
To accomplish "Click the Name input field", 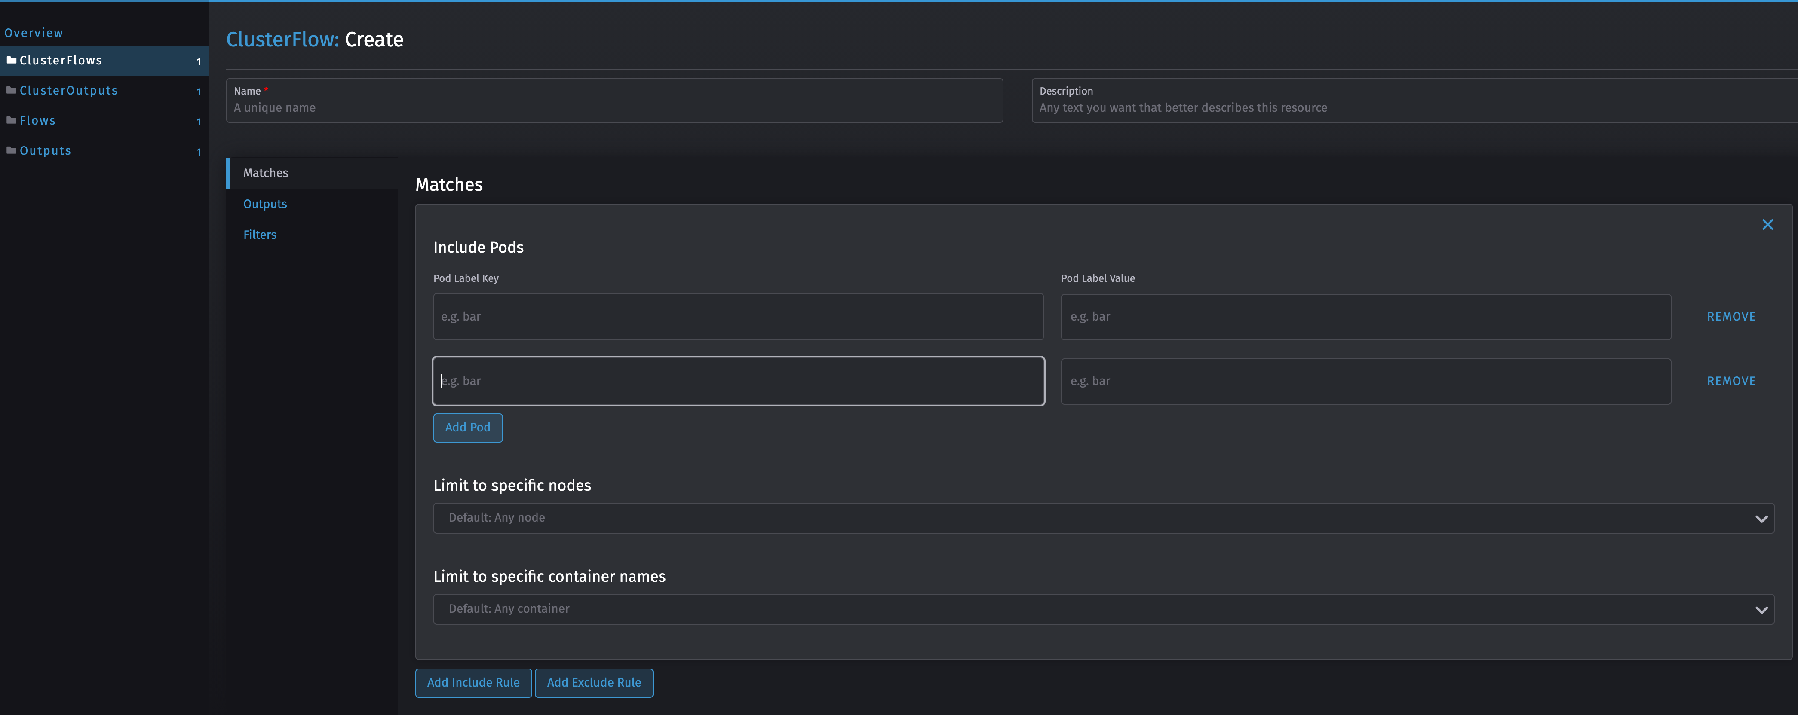I will pyautogui.click(x=614, y=107).
